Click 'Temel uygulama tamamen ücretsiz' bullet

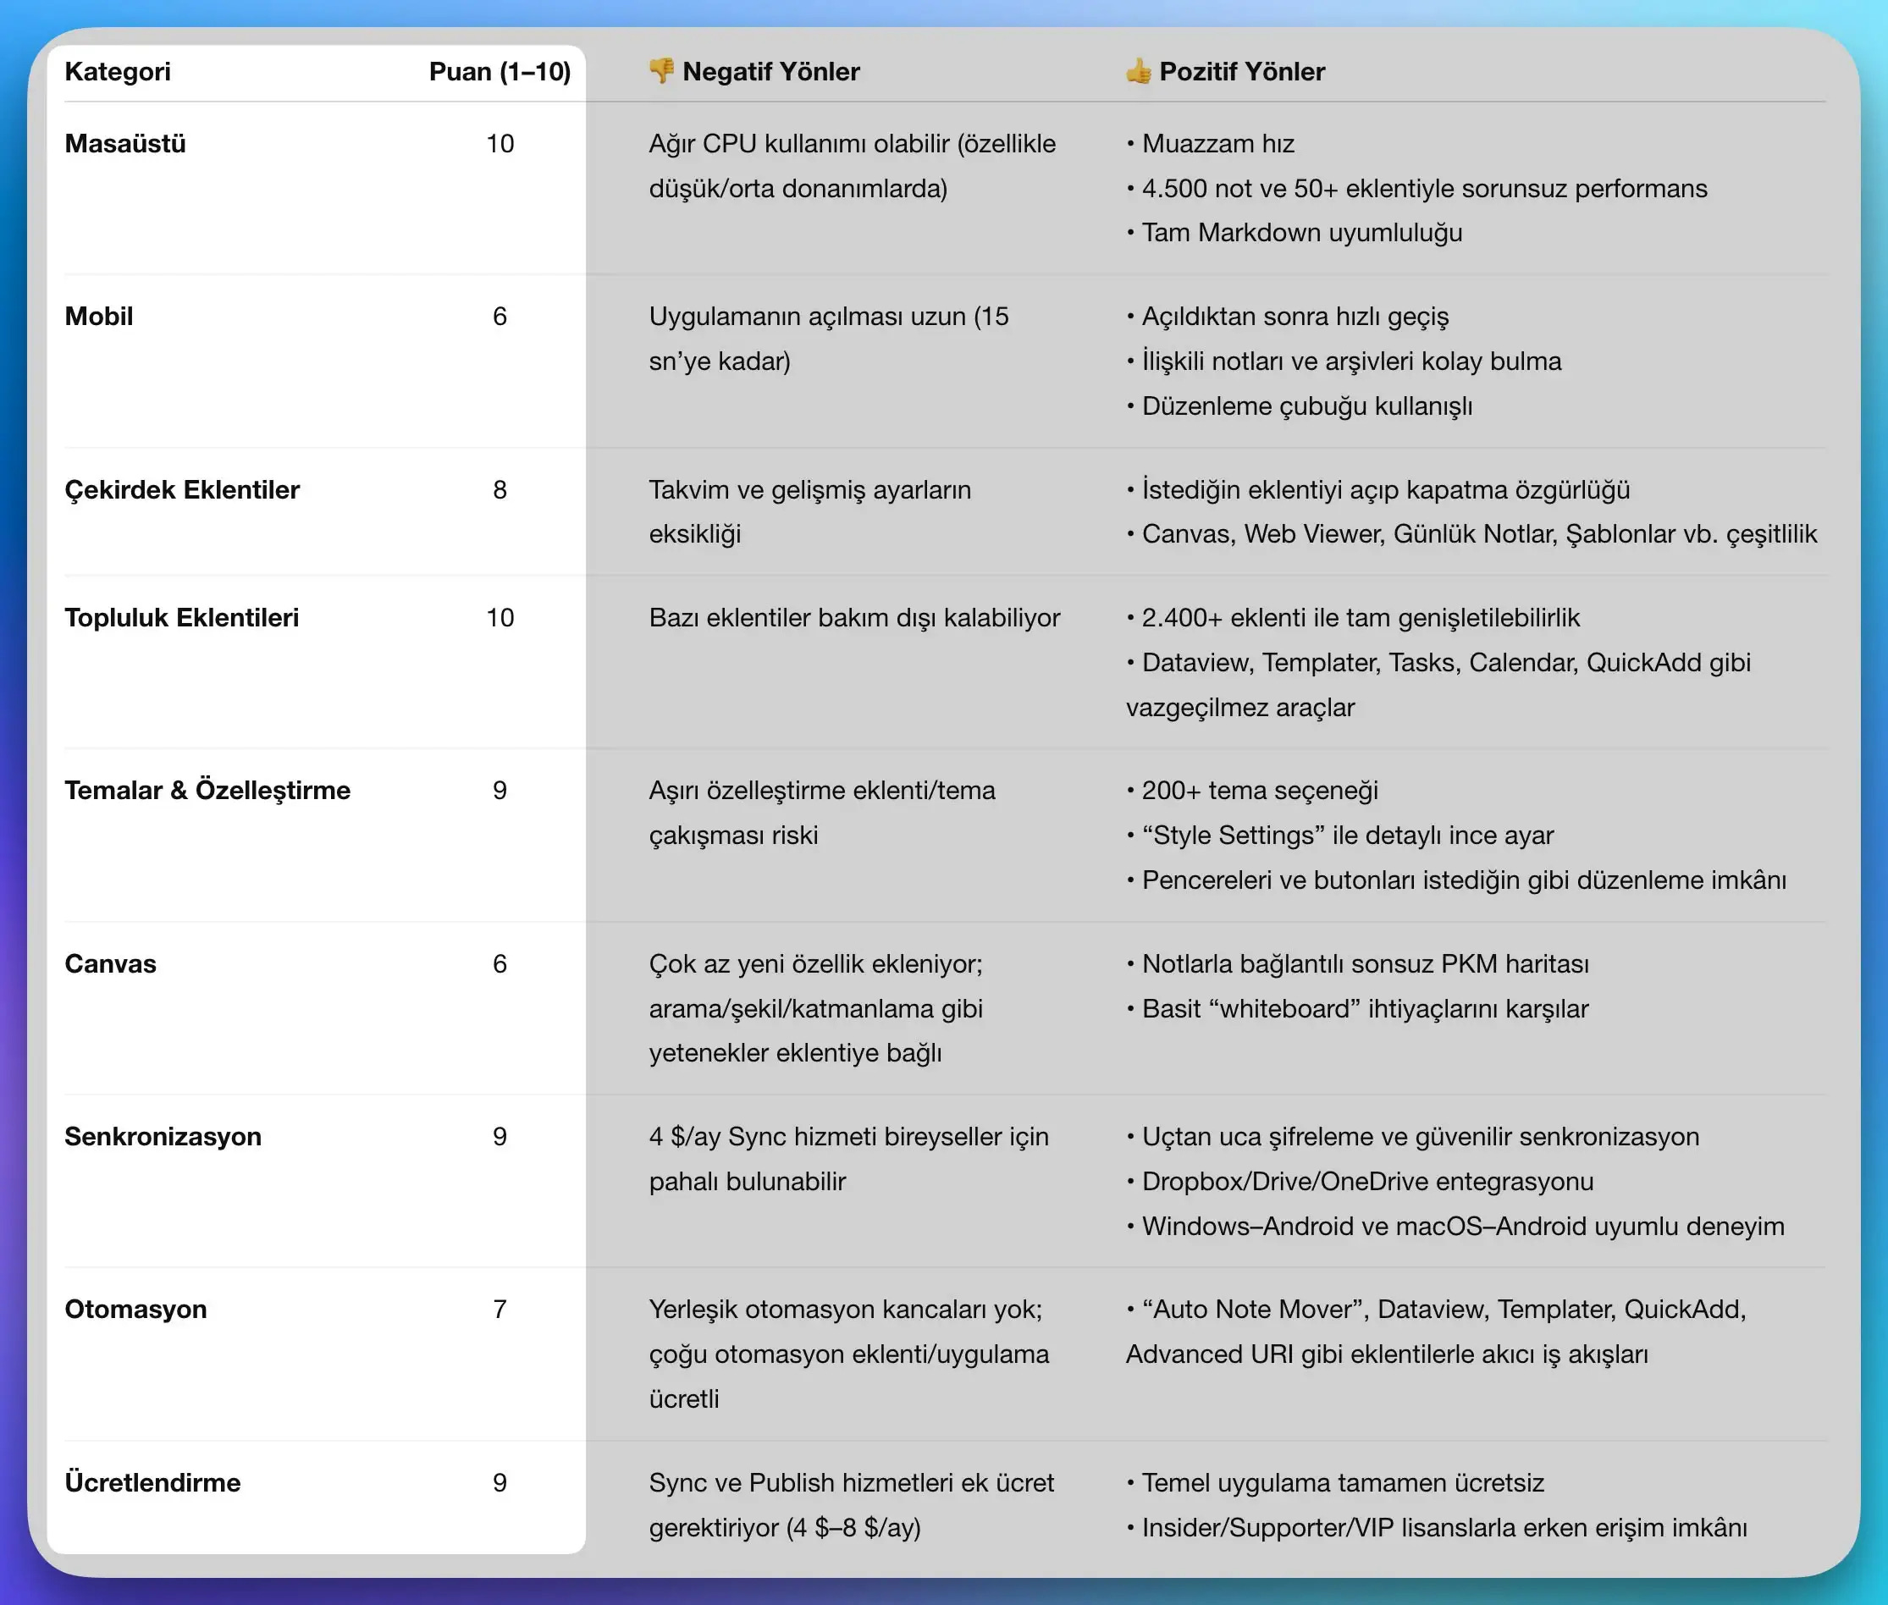click(1342, 1482)
